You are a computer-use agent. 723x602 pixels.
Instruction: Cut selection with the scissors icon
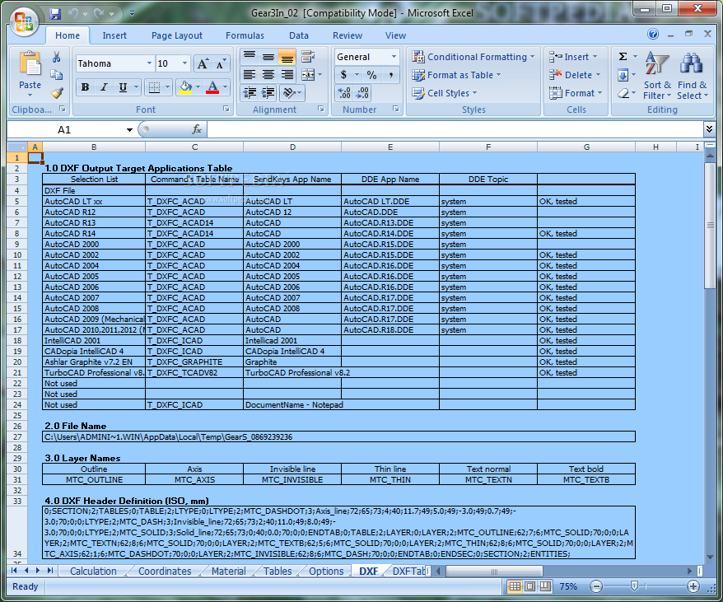tap(56, 57)
